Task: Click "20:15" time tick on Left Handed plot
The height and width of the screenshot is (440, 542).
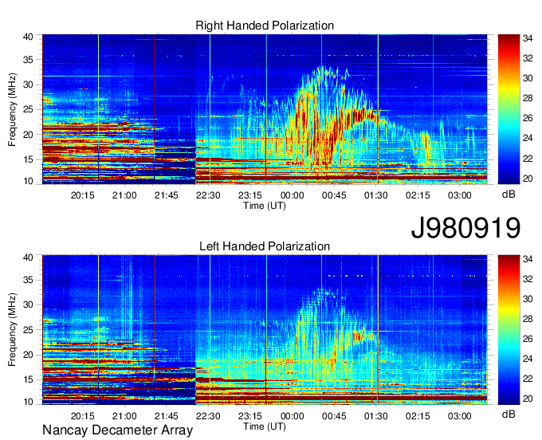Action: [x=83, y=416]
